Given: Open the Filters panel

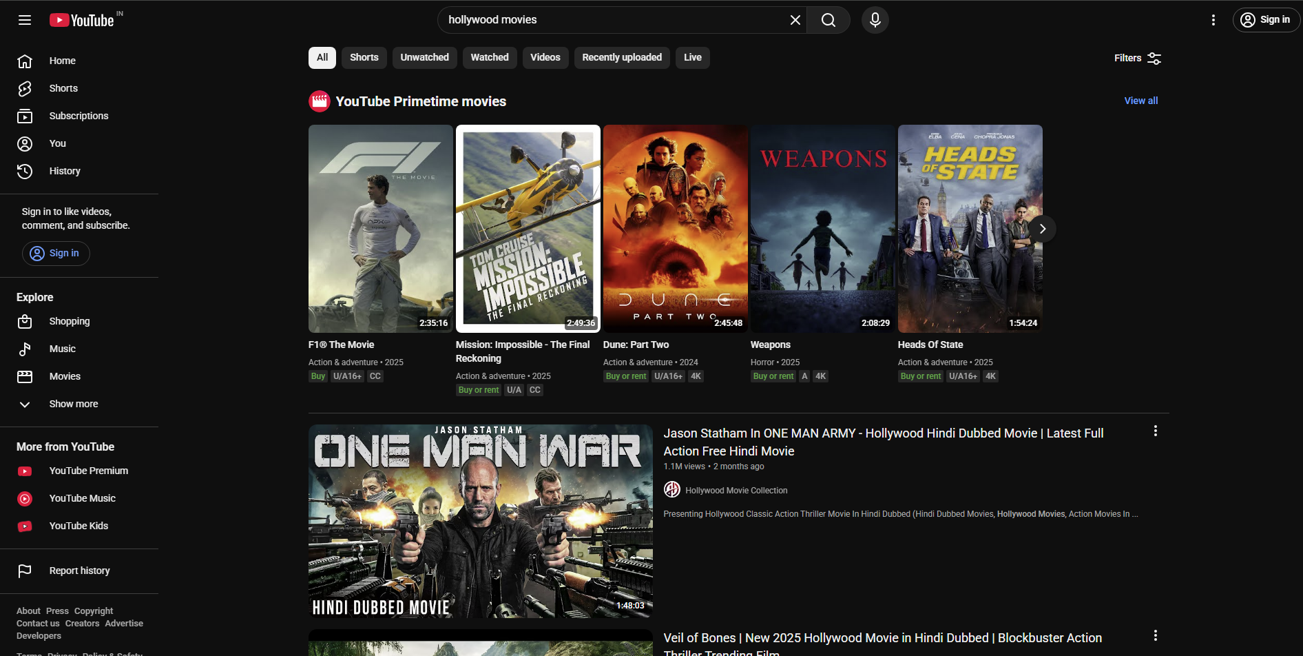Looking at the screenshot, I should point(1136,58).
